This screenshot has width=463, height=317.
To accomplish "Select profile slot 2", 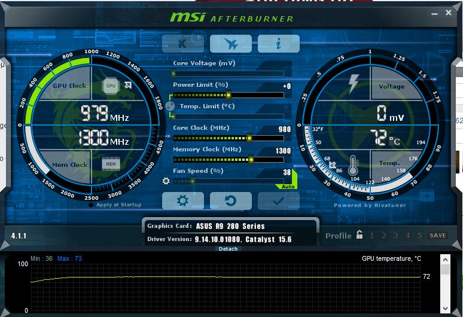I will pyautogui.click(x=383, y=235).
